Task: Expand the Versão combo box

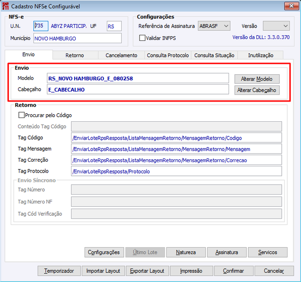Action: pyautogui.click(x=276, y=26)
